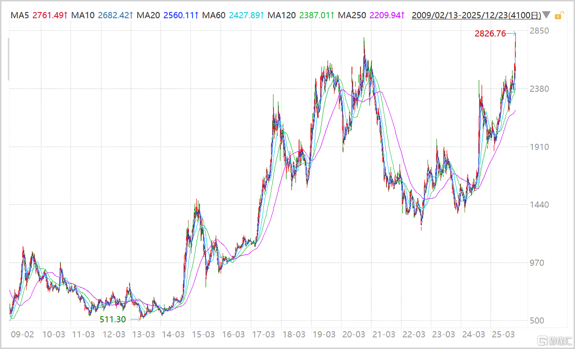Click the gray vertical handle at chart's left edge
The height and width of the screenshot is (349, 575).
[9, 59]
